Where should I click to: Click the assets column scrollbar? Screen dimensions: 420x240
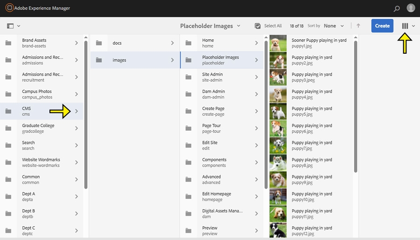click(356, 106)
